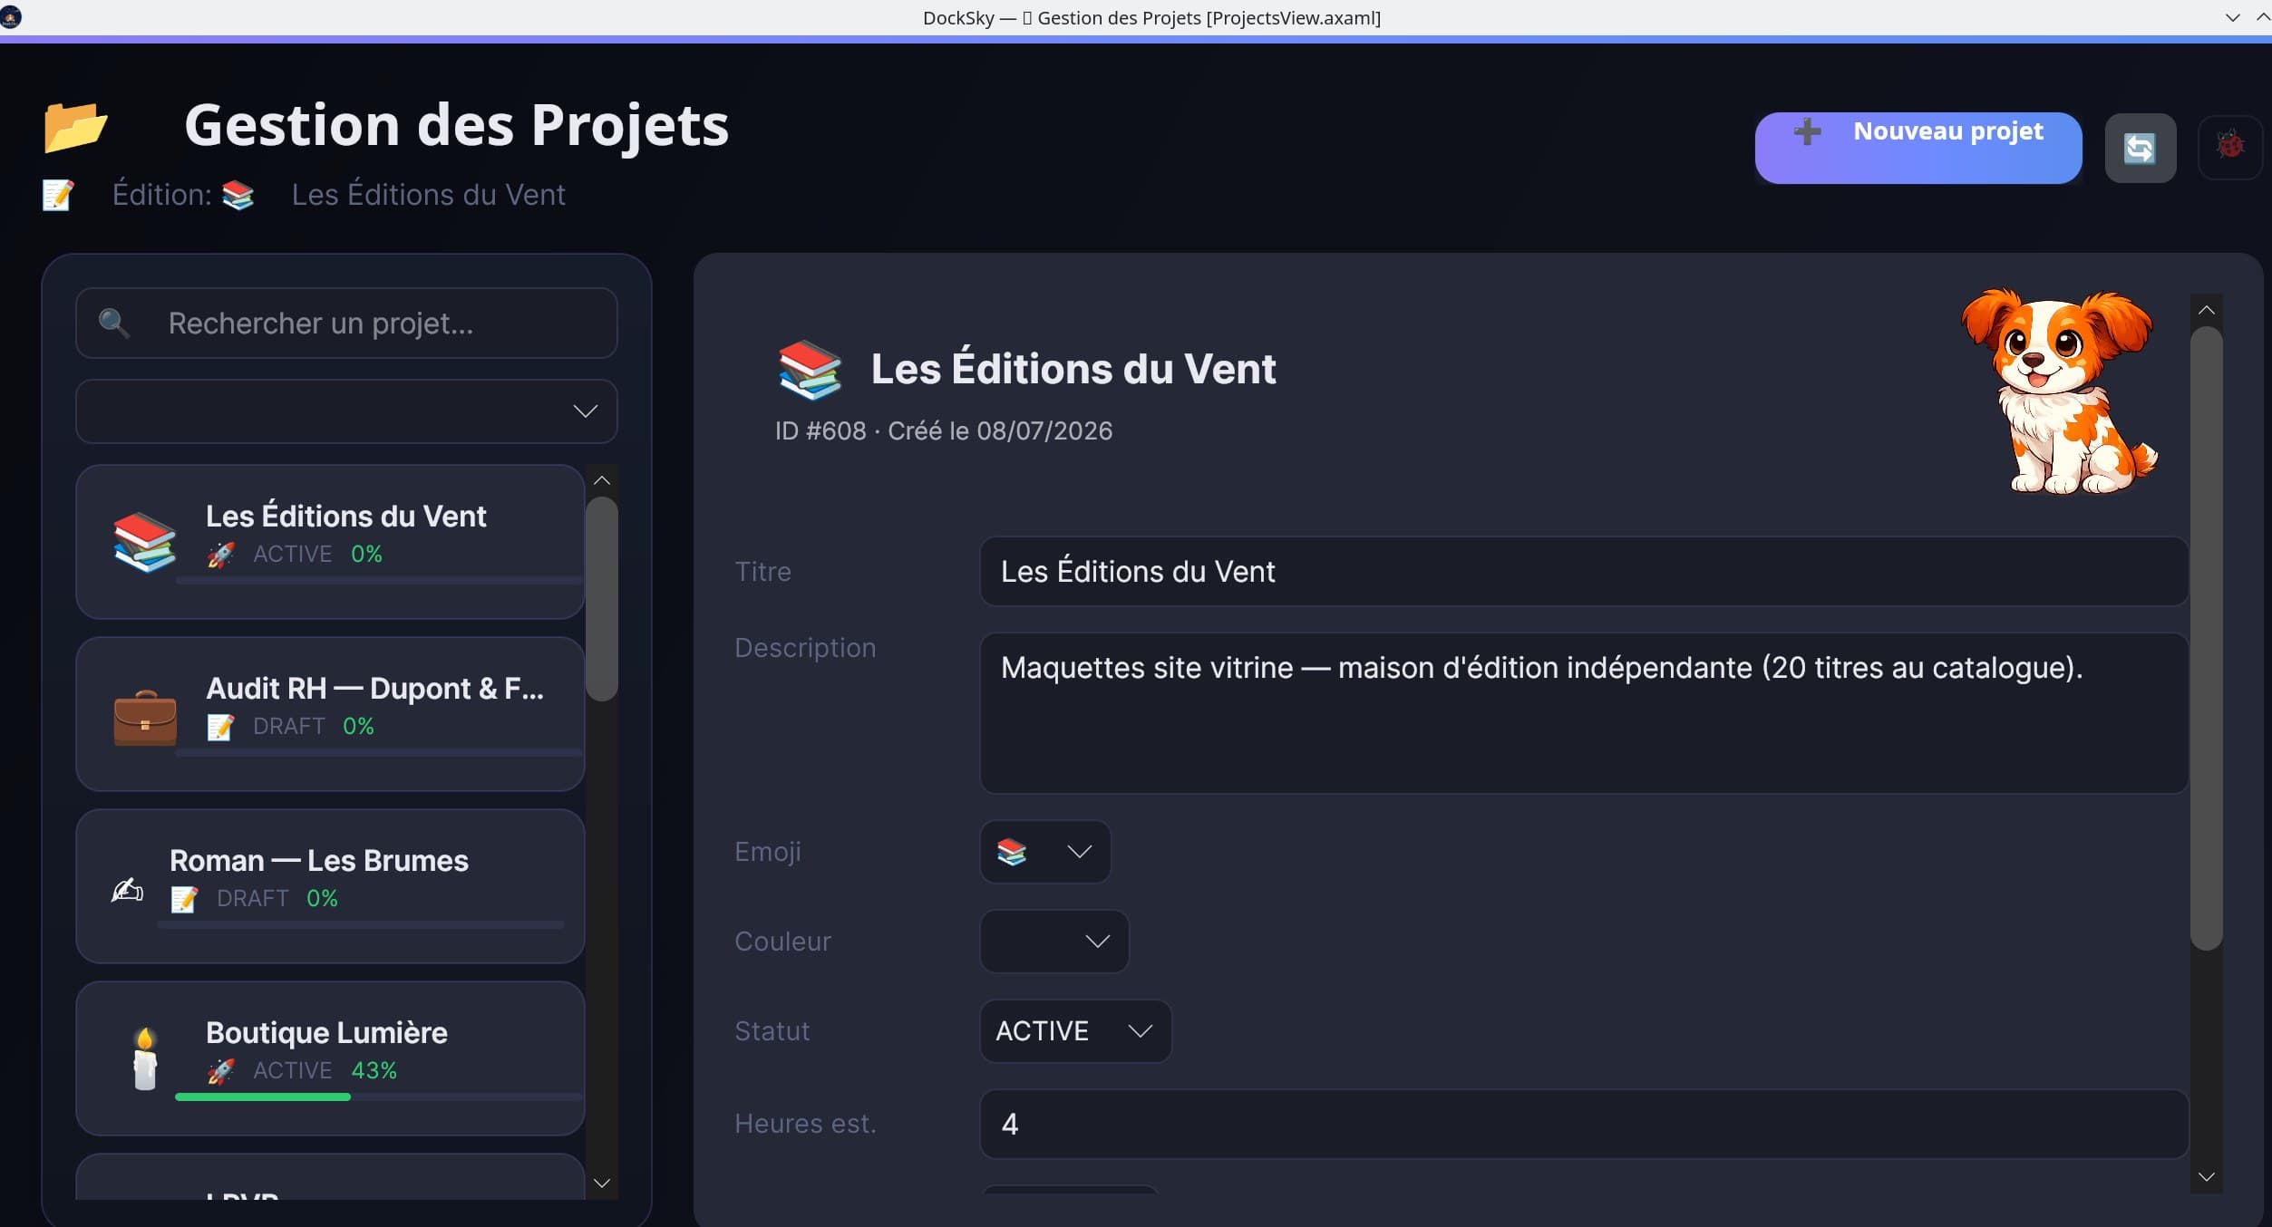
Task: Click the large books icon in detail header
Action: point(810,369)
